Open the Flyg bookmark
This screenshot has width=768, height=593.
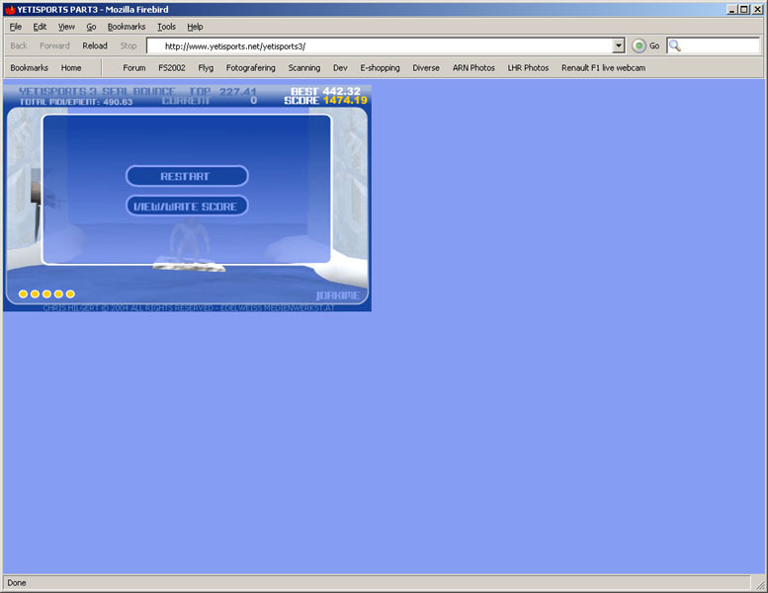tap(206, 67)
